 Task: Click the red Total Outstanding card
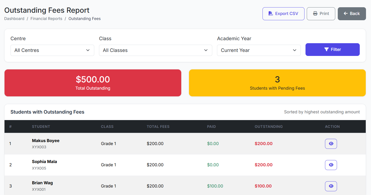pos(93,83)
